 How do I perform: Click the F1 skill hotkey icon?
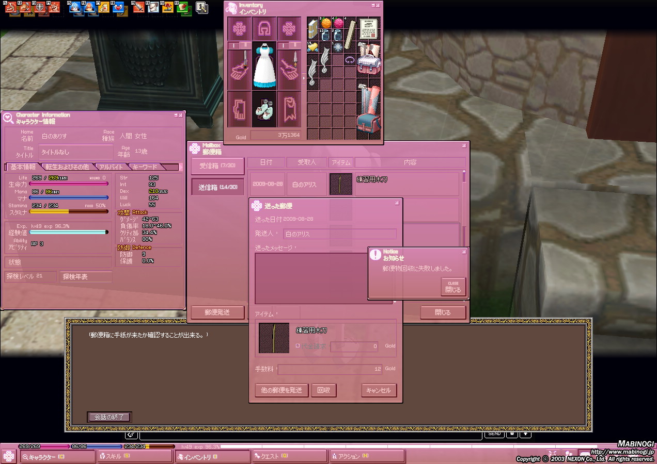pos(10,7)
